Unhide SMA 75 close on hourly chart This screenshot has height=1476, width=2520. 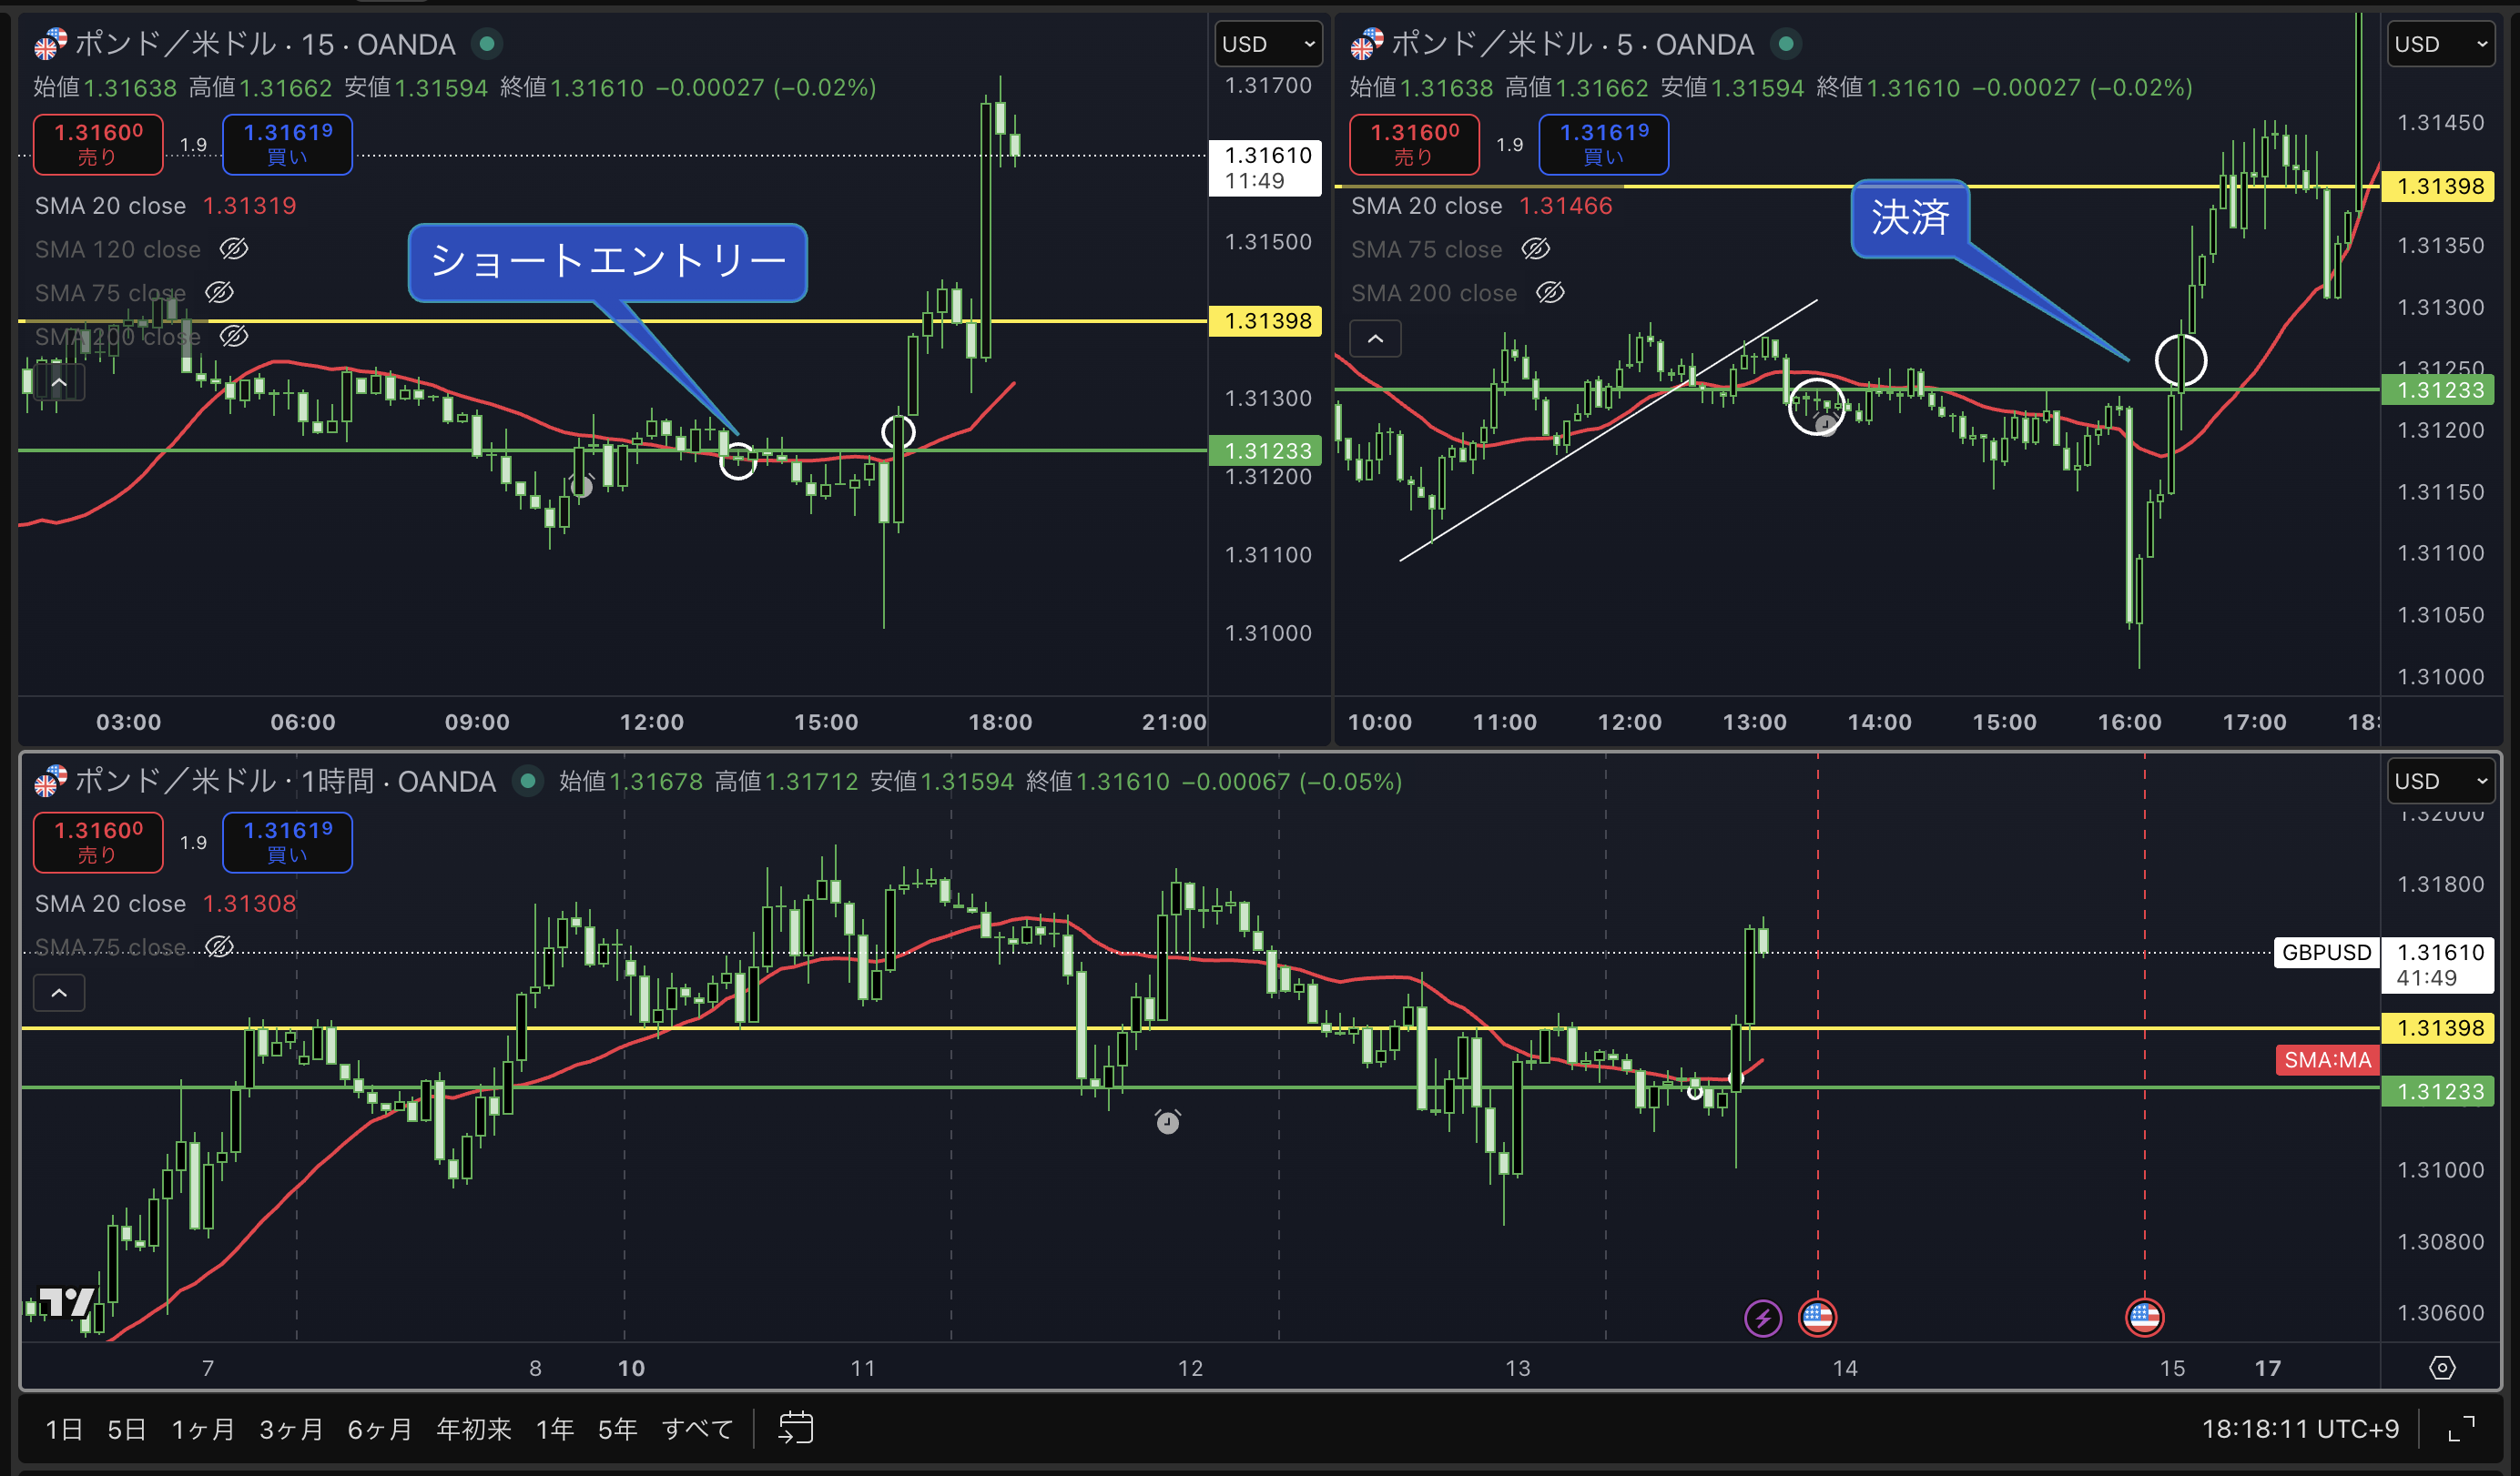click(219, 946)
